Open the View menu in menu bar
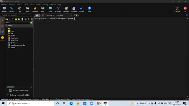The image size is (189, 106). pos(19,5)
